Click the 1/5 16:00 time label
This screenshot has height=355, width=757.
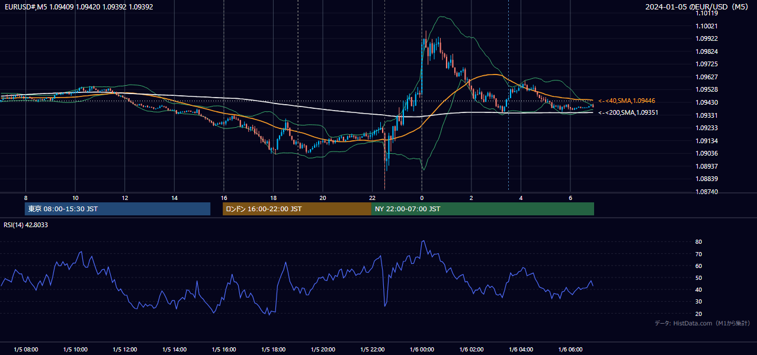pos(224,349)
